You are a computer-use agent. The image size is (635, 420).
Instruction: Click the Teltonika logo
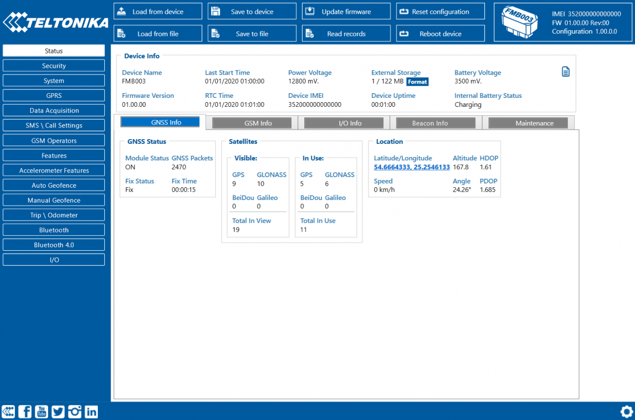click(56, 22)
